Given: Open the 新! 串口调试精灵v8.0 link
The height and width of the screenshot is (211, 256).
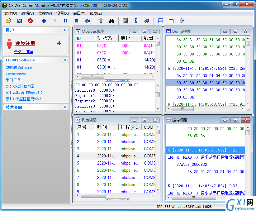Looking at the screenshot, I should [24, 93].
